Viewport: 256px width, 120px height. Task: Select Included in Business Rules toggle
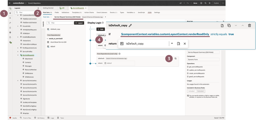[x=192, y=91]
